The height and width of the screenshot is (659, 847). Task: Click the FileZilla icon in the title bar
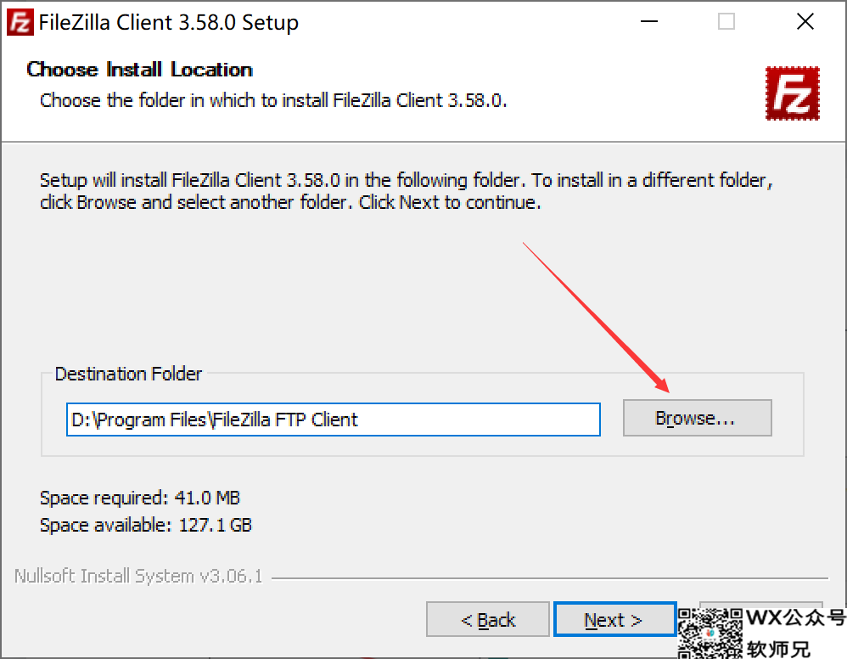point(19,23)
